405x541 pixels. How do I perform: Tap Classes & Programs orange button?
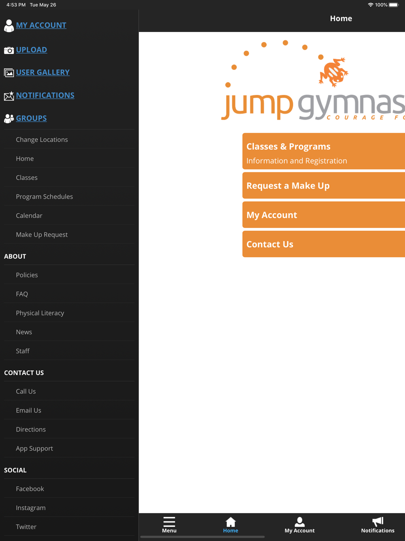tap(324, 151)
